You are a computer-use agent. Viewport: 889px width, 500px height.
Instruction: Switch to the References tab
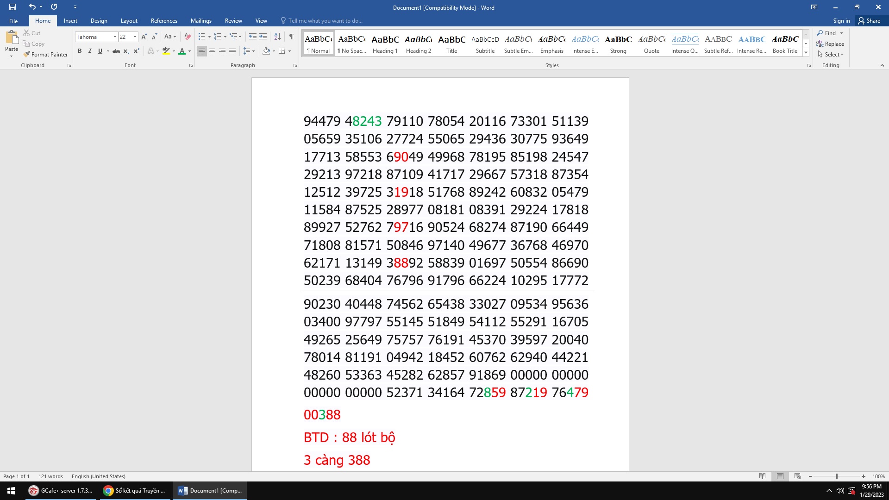coord(164,21)
